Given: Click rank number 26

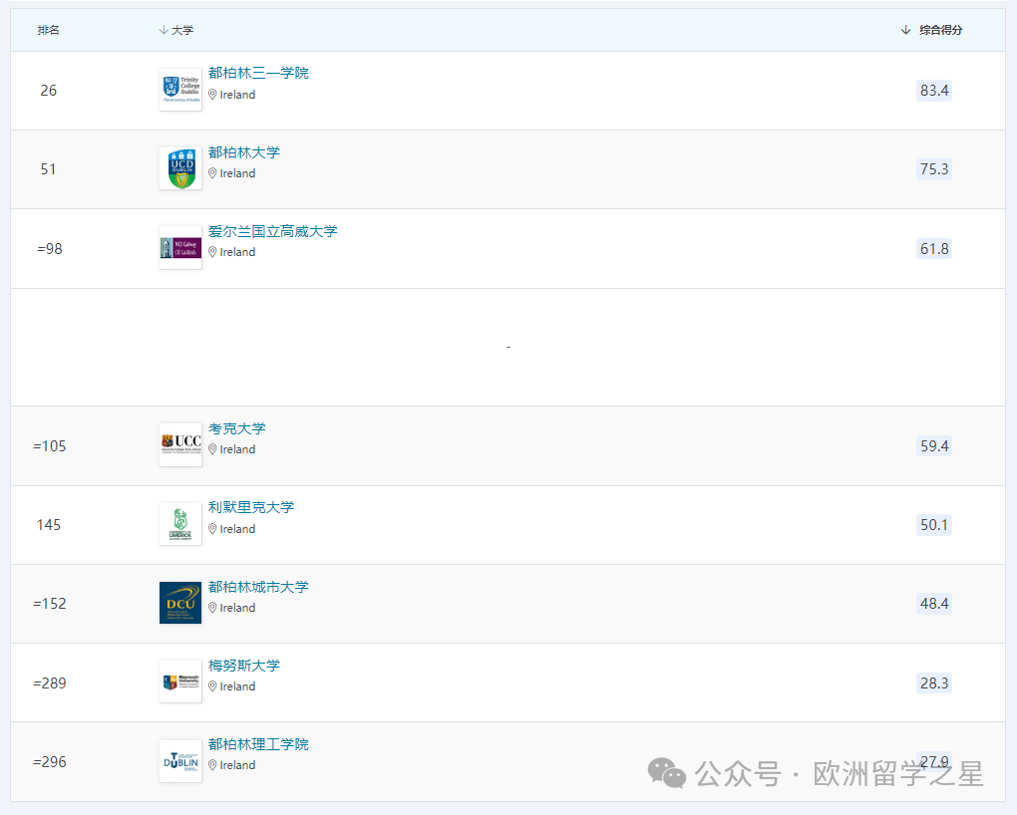Looking at the screenshot, I should (49, 91).
